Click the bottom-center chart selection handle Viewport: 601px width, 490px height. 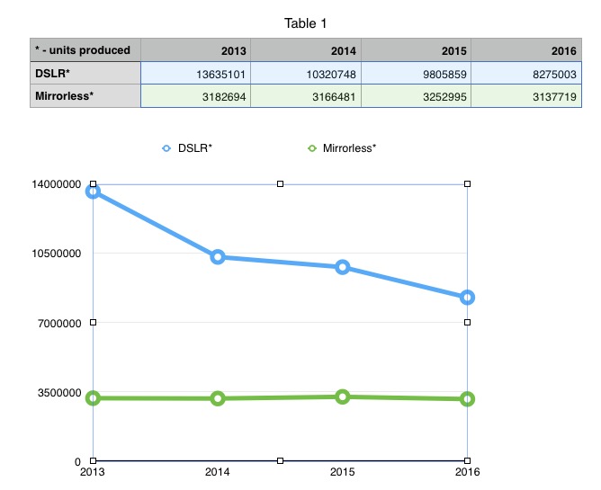[280, 460]
